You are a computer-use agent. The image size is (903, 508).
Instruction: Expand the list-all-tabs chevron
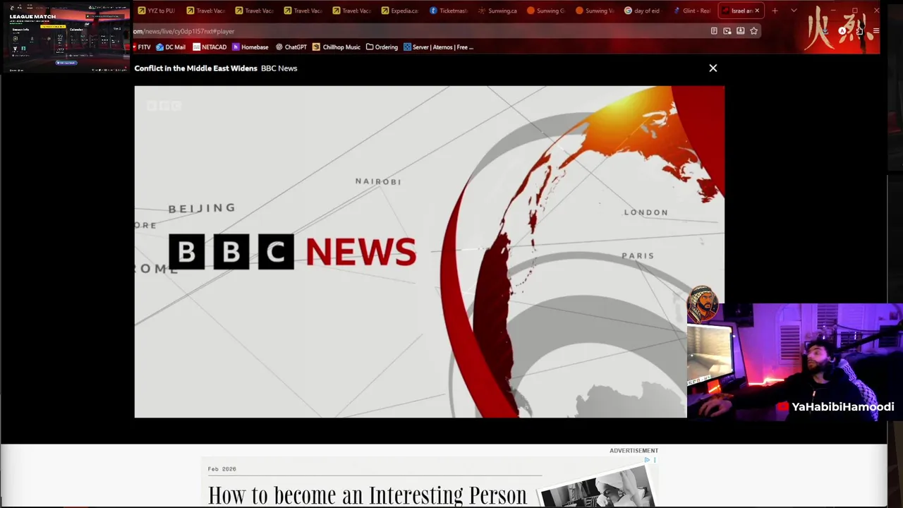[794, 11]
